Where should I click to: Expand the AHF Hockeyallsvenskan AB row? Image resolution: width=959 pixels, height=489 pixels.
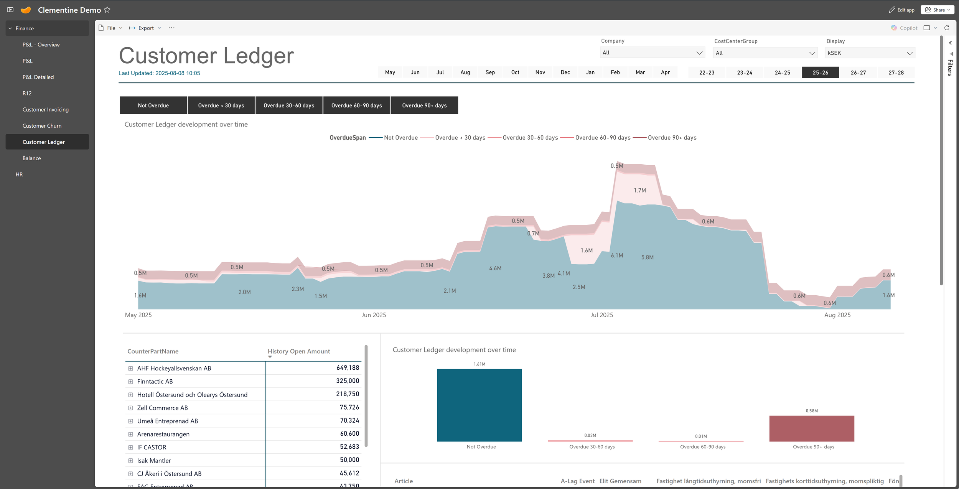tap(130, 368)
